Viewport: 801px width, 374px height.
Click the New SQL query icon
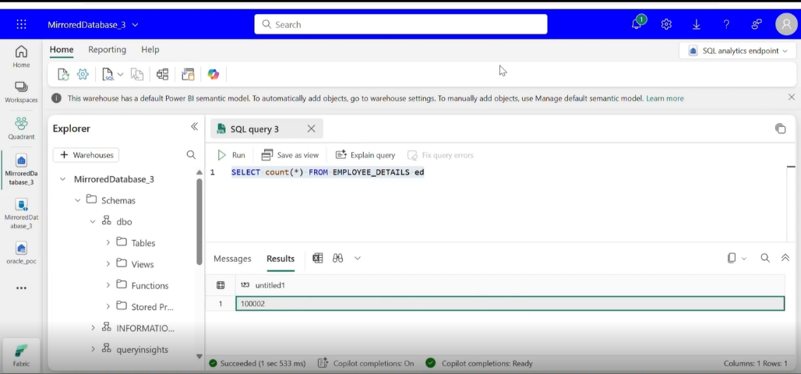108,75
